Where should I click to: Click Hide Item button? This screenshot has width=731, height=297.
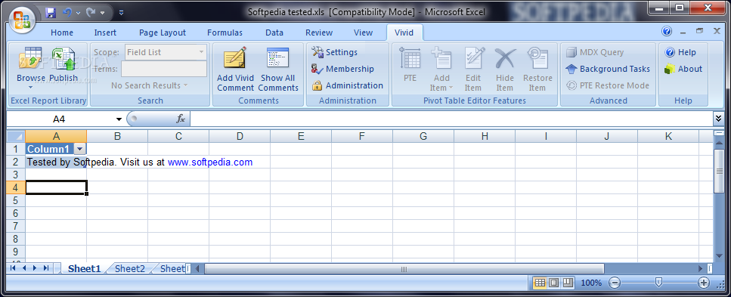(x=504, y=69)
